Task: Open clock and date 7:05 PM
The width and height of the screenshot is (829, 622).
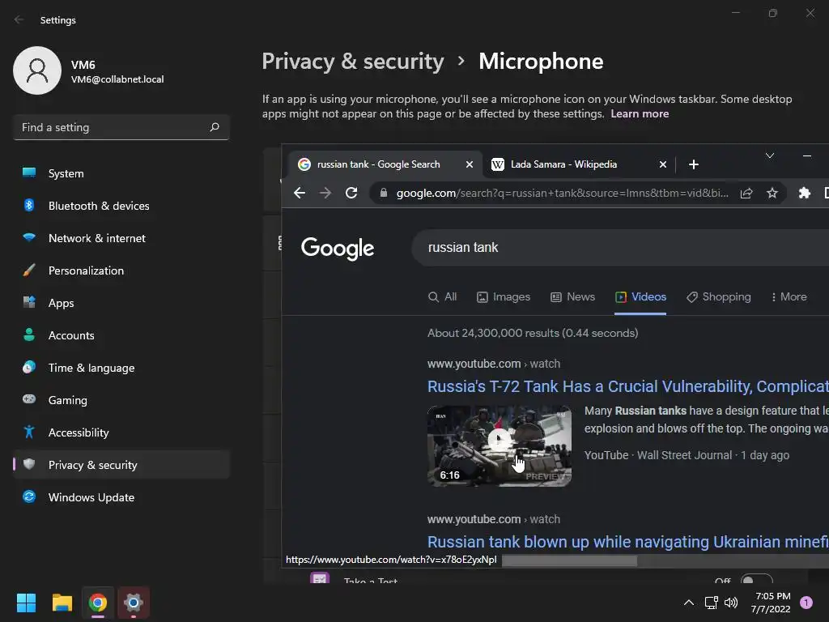Action: pos(771,603)
